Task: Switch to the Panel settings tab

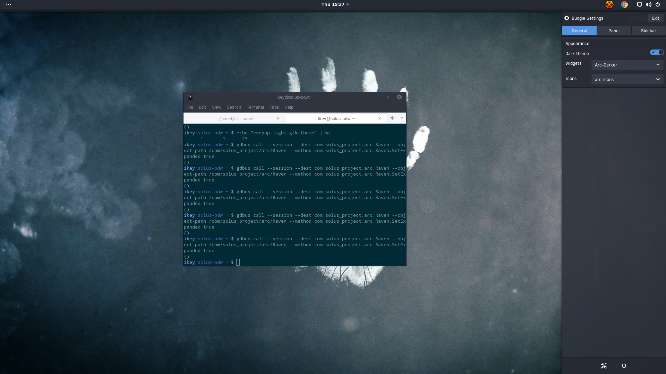Action: click(614, 30)
